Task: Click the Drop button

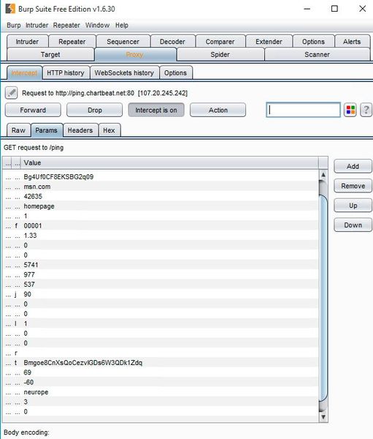Action: 95,110
